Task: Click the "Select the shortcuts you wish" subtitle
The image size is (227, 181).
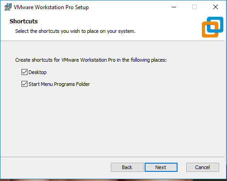Action: (75, 31)
